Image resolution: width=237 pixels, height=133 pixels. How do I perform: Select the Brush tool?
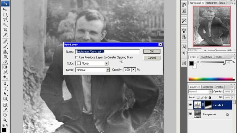tap(5, 47)
